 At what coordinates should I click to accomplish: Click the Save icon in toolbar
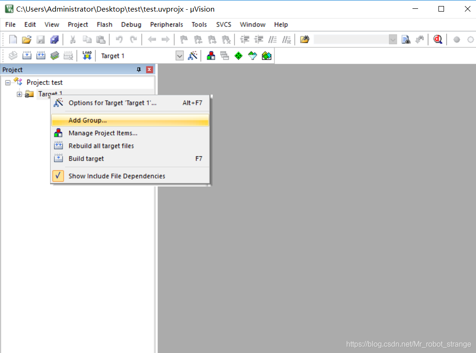point(41,39)
